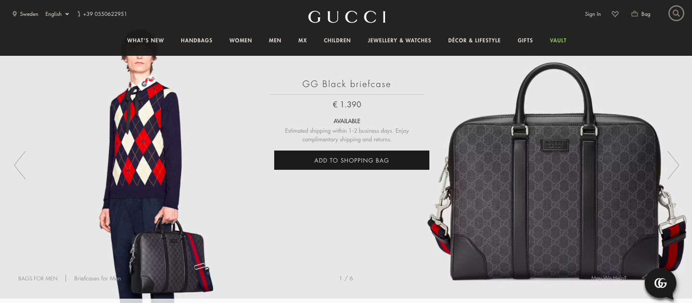The image size is (692, 303).
Task: Open the Jewellery & Watches menu
Action: pyautogui.click(x=399, y=40)
